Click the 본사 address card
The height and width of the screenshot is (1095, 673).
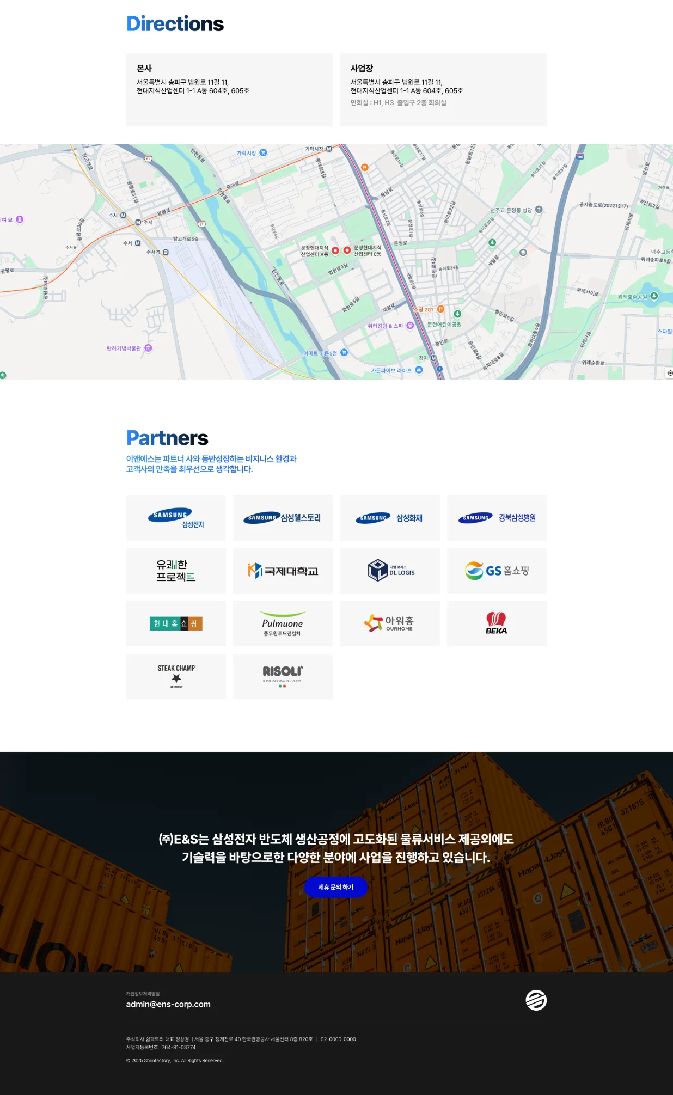coord(229,90)
